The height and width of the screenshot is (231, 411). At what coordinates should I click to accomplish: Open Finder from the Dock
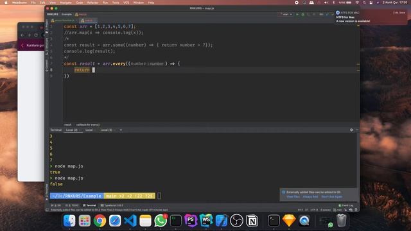click(69, 221)
